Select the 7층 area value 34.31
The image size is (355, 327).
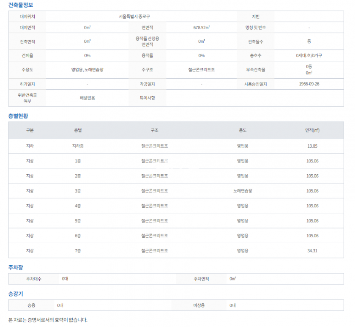[x=312, y=250]
